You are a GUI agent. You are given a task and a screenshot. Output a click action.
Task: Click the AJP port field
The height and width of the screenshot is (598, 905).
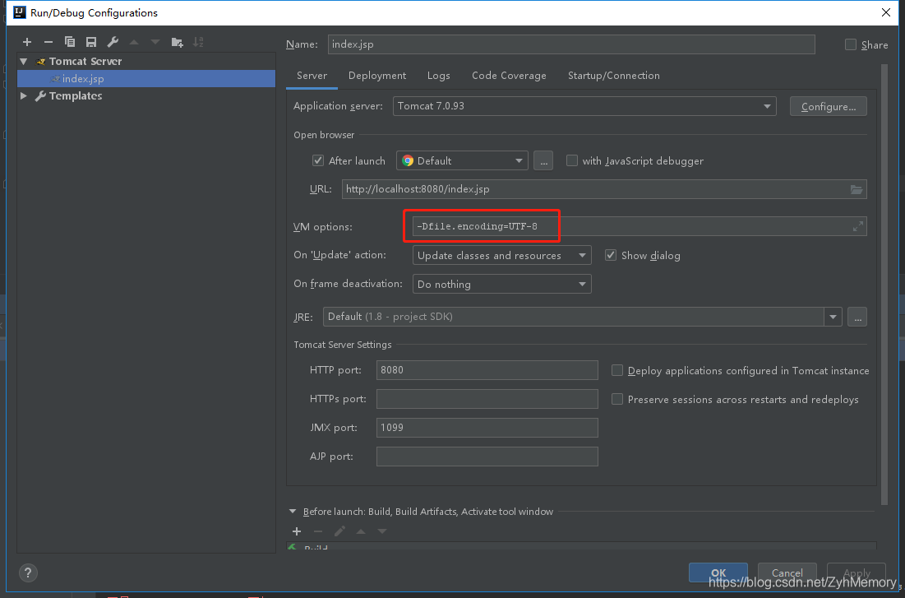pos(487,457)
